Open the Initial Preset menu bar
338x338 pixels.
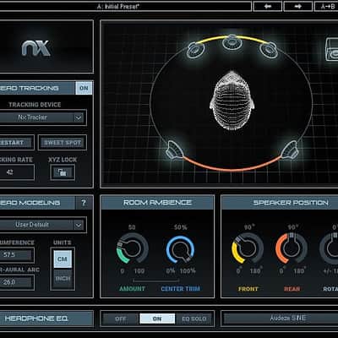(125, 6)
